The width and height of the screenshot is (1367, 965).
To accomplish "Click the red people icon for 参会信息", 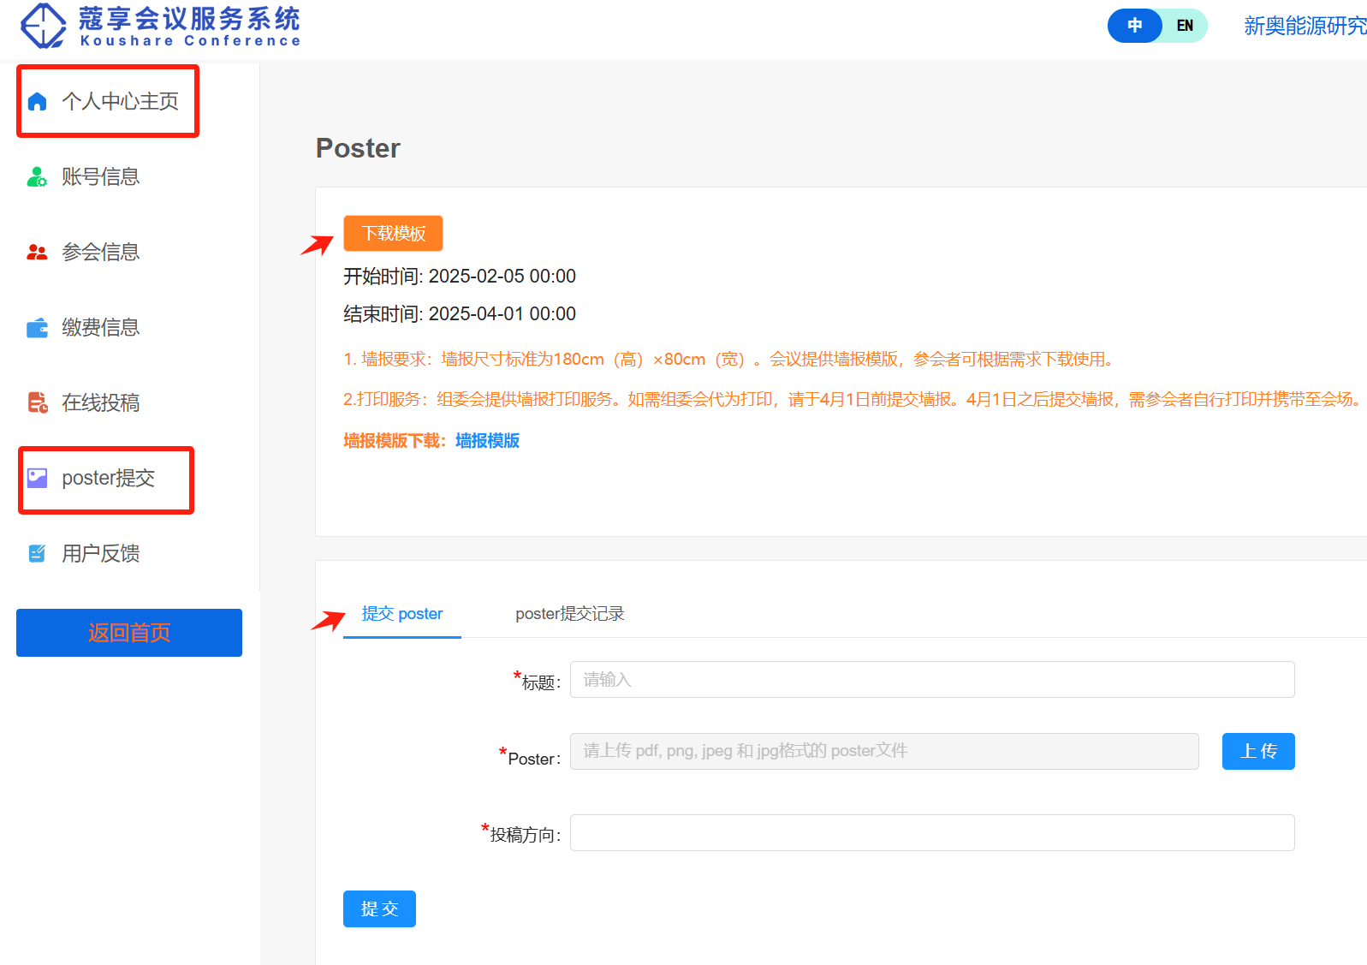I will [37, 253].
